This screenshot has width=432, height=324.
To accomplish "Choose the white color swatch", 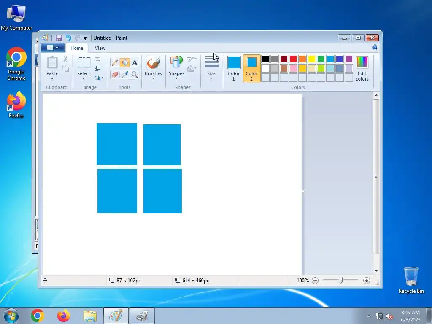I will 265,68.
